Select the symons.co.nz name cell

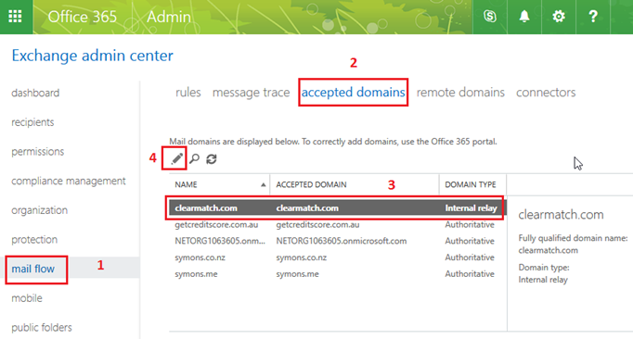coord(200,257)
